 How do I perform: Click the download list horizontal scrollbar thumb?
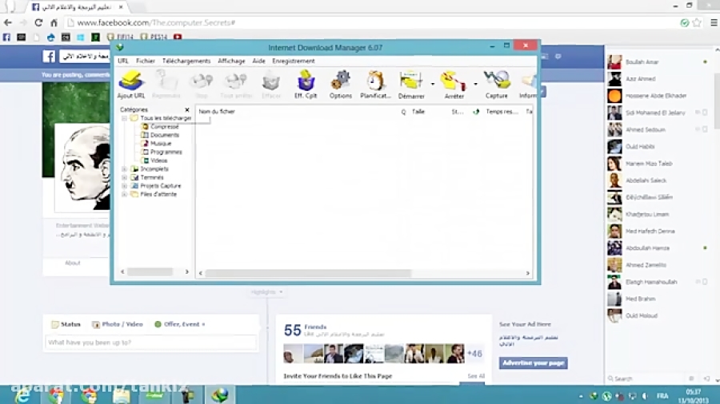(308, 273)
